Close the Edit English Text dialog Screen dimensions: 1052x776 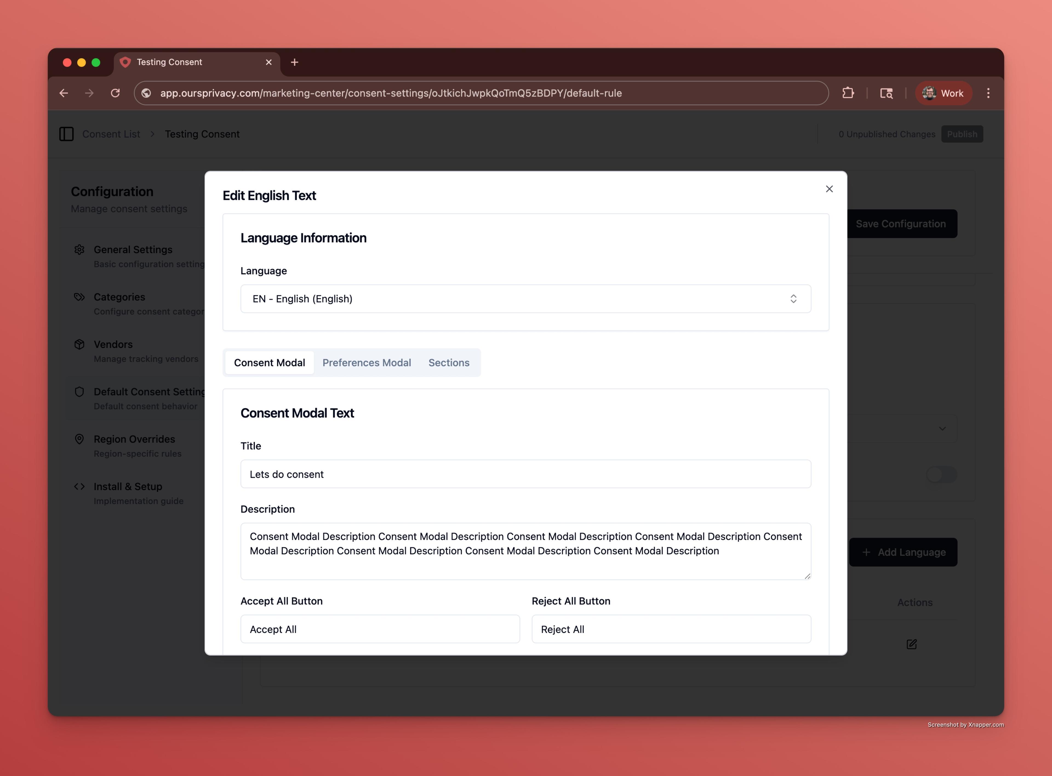coord(829,189)
